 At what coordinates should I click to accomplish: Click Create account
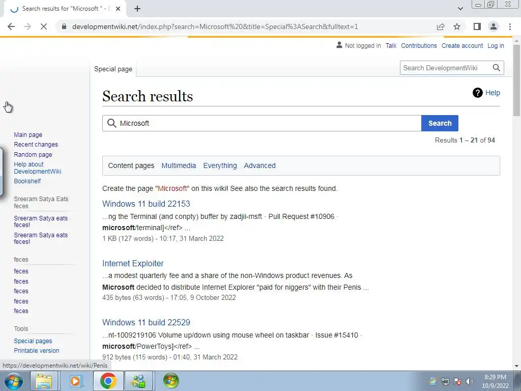(462, 45)
